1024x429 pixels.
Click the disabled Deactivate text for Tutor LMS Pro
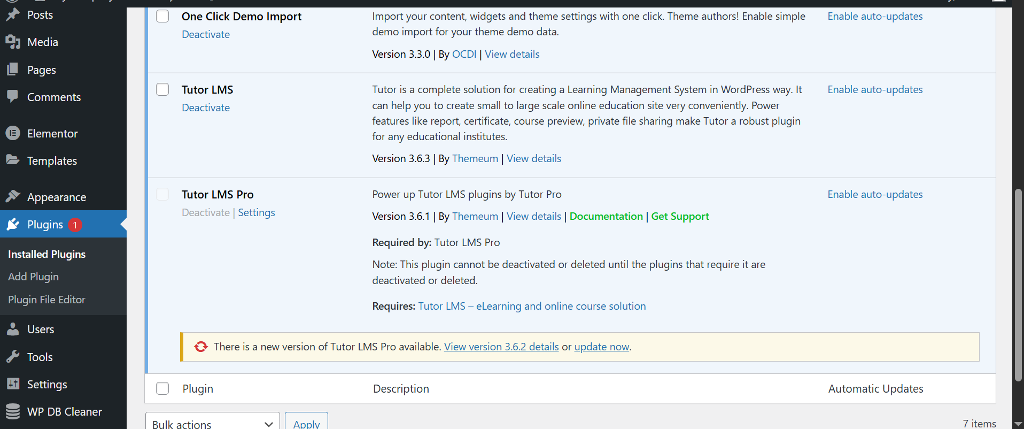point(206,212)
